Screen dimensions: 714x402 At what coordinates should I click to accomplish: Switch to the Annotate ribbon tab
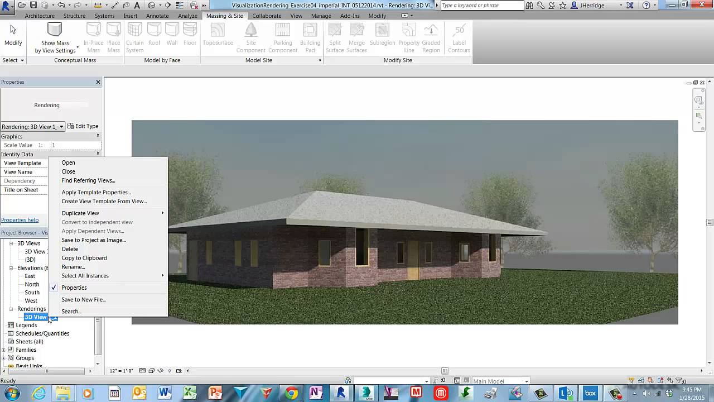click(157, 16)
